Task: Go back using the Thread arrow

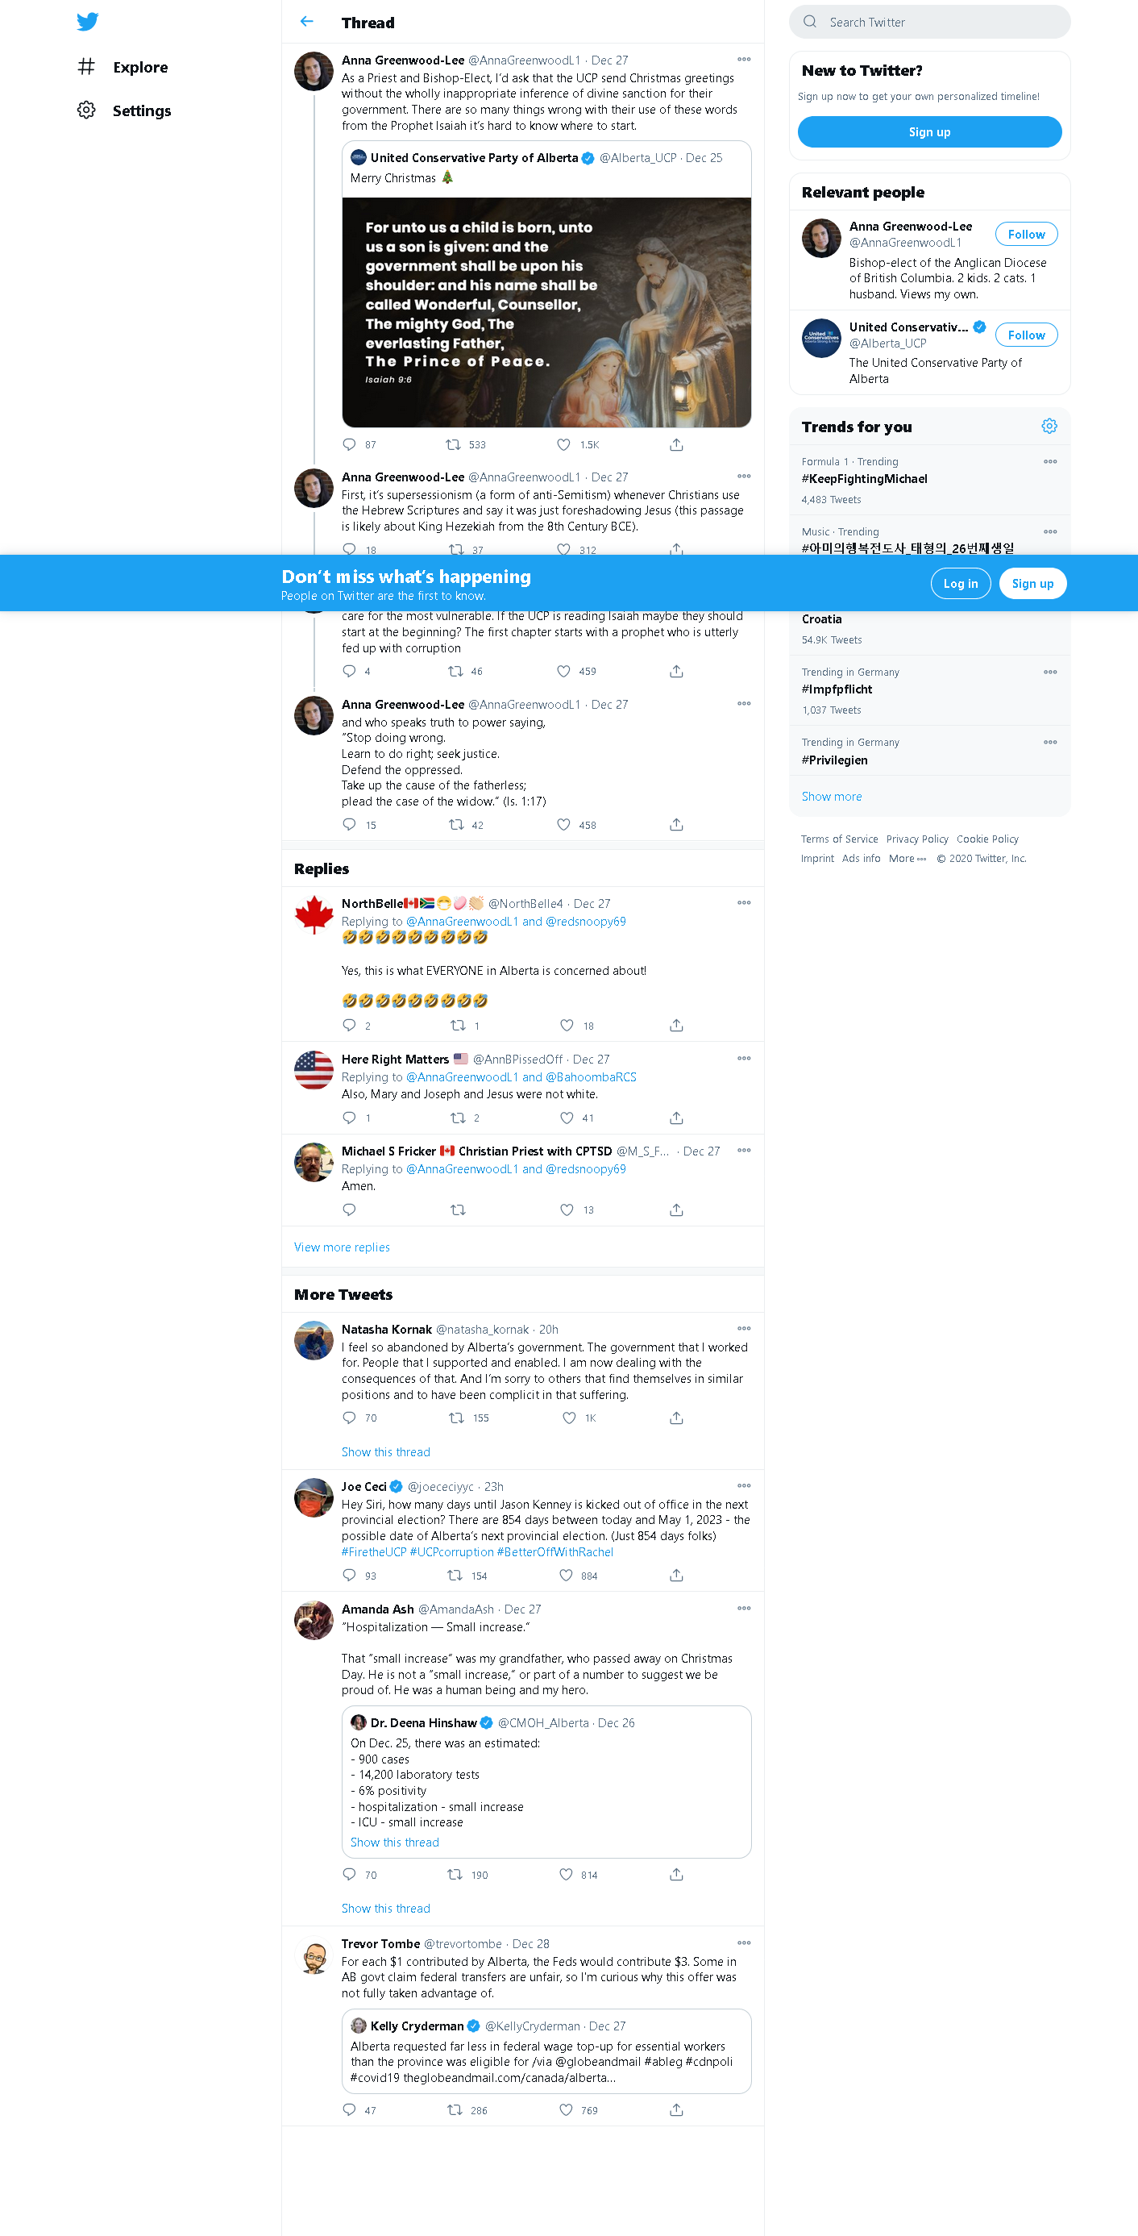Action: click(307, 22)
